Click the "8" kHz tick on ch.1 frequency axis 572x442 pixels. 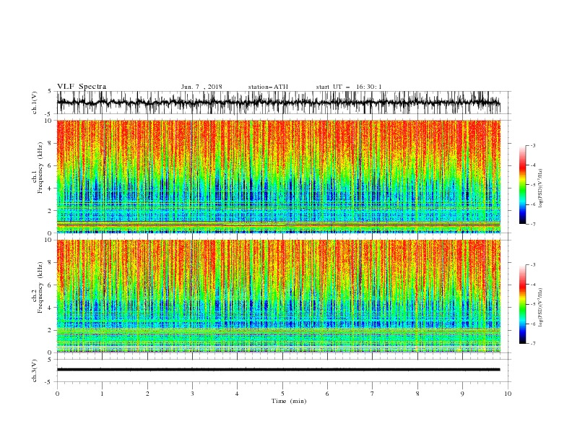(x=51, y=143)
